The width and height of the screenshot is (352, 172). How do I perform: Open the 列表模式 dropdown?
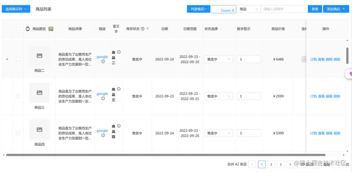tap(199, 9)
